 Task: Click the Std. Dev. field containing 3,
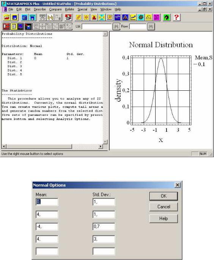(x=104, y=239)
